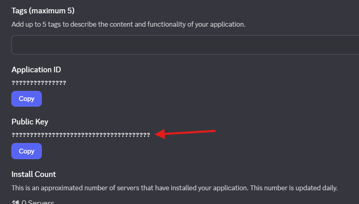359x204 pixels.
Task: Copy the Public Key
Action: [x=26, y=151]
